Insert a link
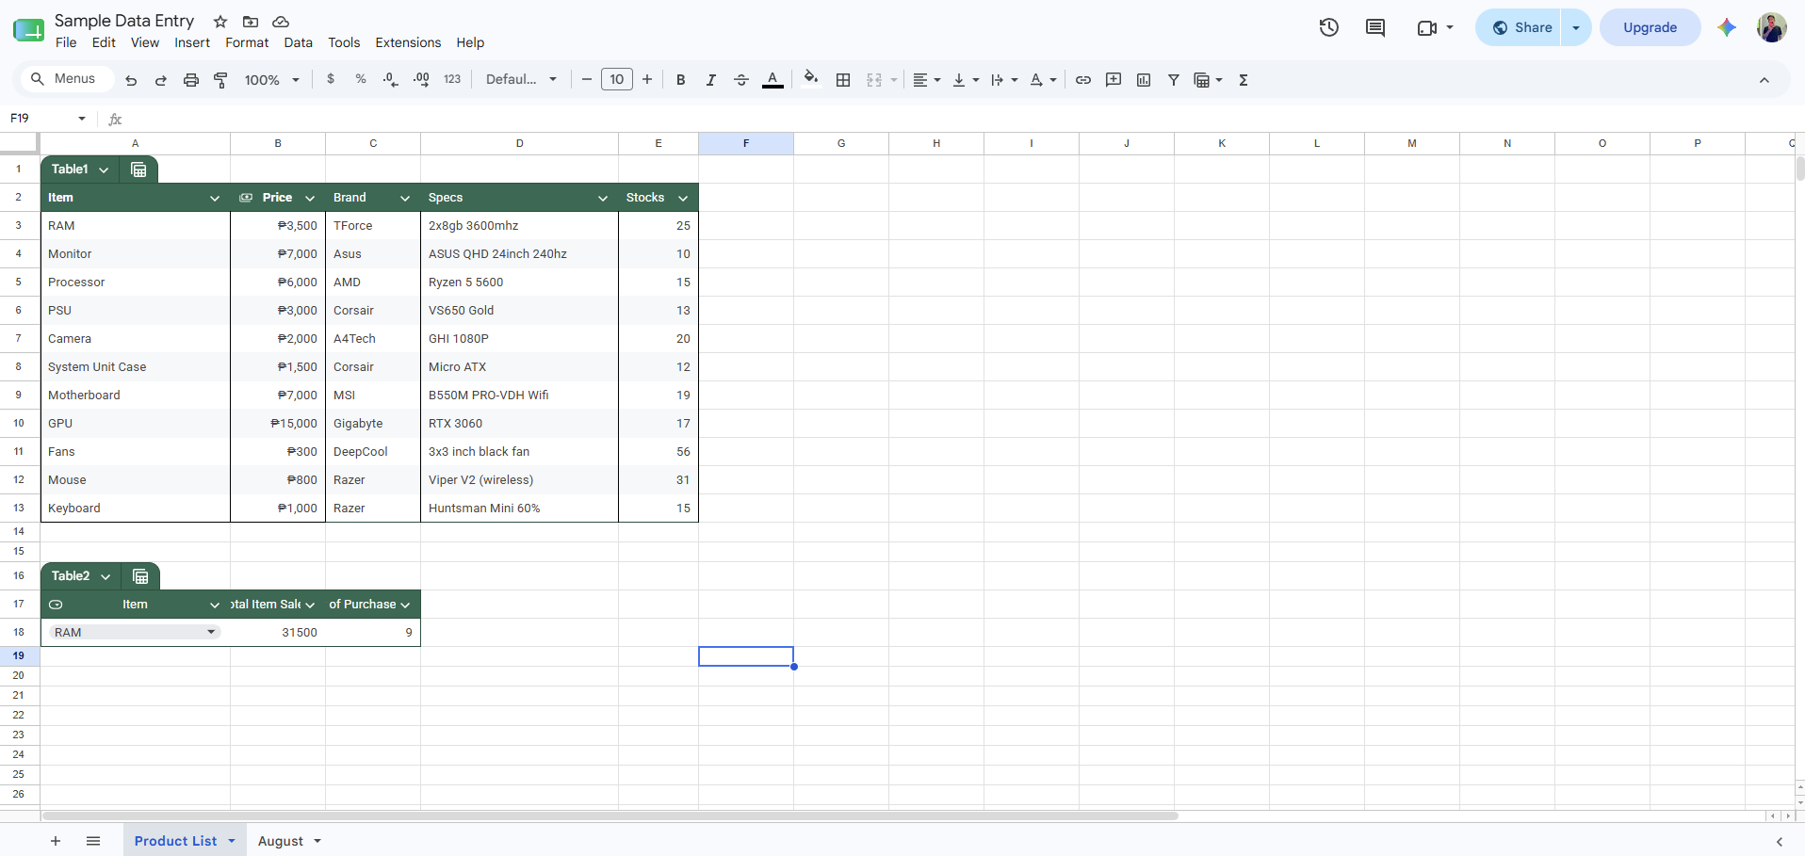Screen dimensions: 1805x856 tap(1083, 80)
